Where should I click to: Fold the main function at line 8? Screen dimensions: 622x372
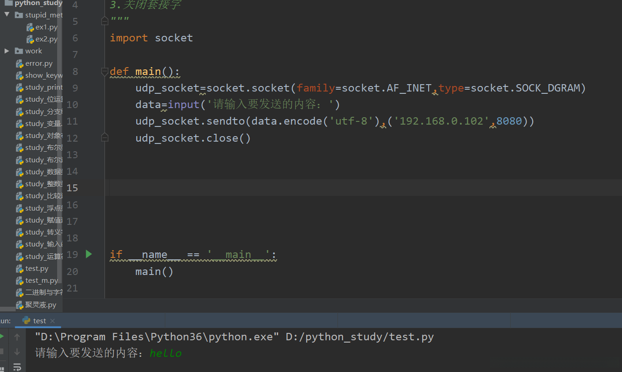pyautogui.click(x=105, y=71)
